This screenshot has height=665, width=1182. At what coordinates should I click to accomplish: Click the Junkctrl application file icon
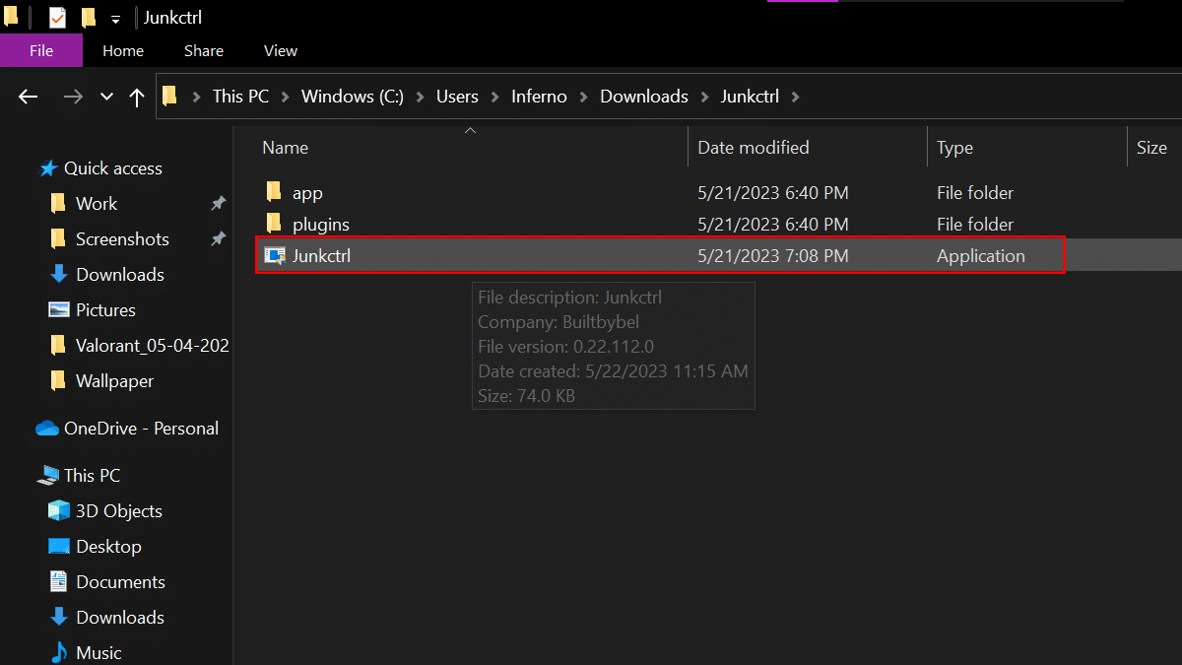(x=274, y=256)
